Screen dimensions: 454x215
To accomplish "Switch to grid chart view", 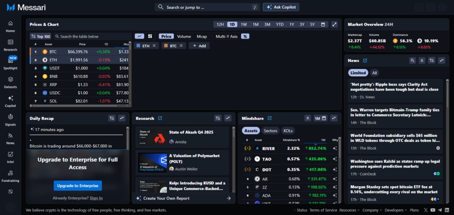I will tap(150, 36).
